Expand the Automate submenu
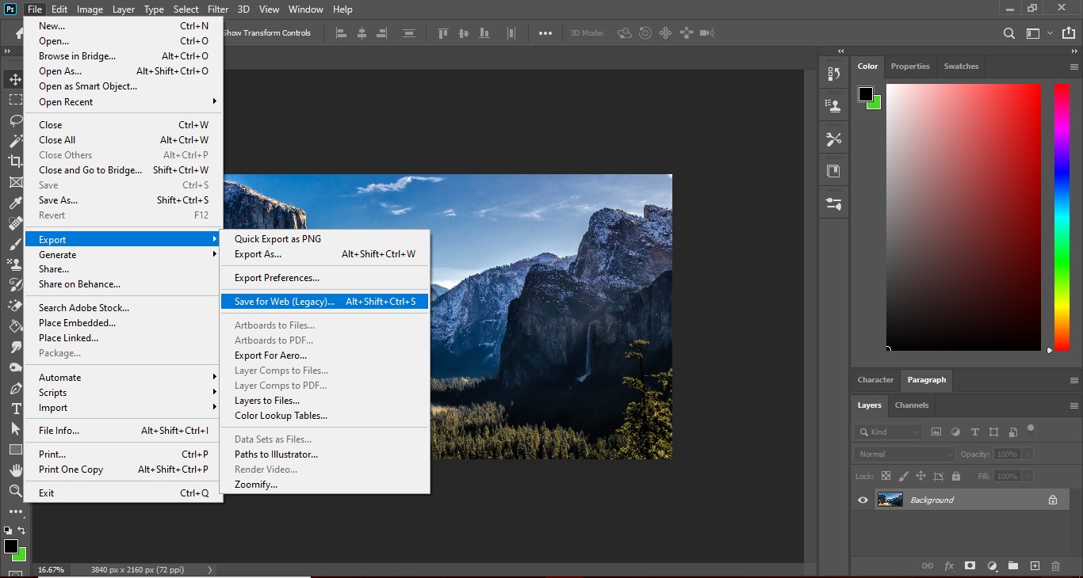1083x578 pixels. pyautogui.click(x=124, y=378)
